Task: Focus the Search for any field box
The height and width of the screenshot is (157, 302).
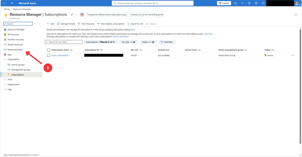Action: click(64, 42)
